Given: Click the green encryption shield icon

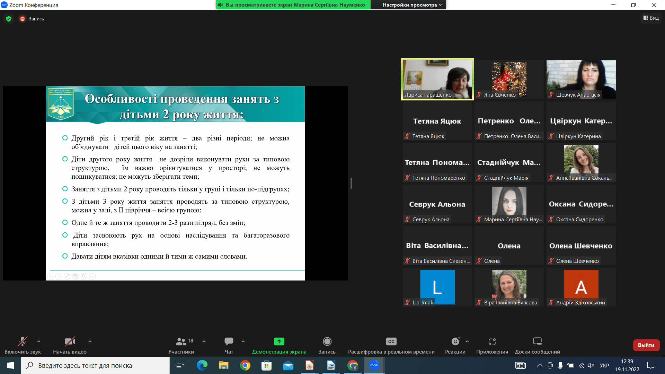Looking at the screenshot, I should coord(9,19).
